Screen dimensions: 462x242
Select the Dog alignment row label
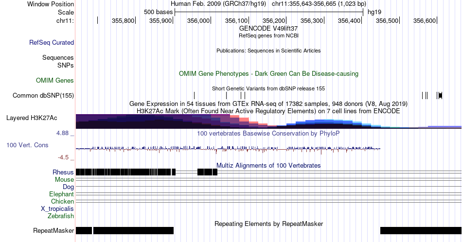pyautogui.click(x=69, y=187)
